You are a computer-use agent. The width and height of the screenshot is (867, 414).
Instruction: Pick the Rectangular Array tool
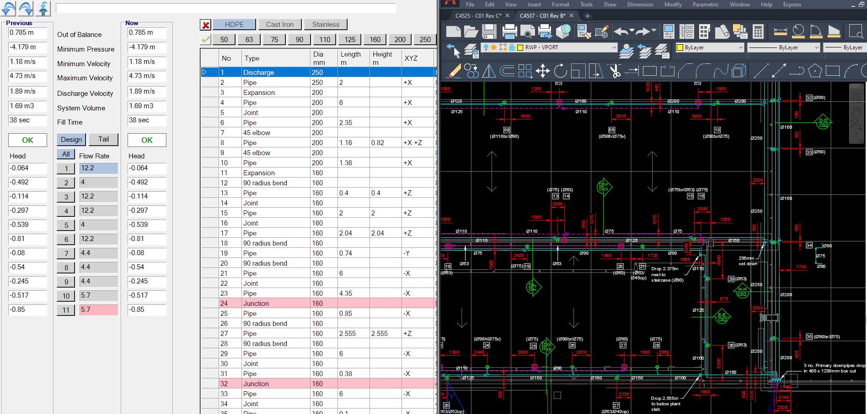[524, 71]
